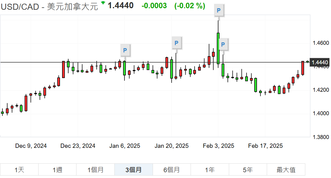Open the lower P marker right of Feb 3 peak
Image resolution: width=331 pixels, height=178 pixels.
[223, 44]
